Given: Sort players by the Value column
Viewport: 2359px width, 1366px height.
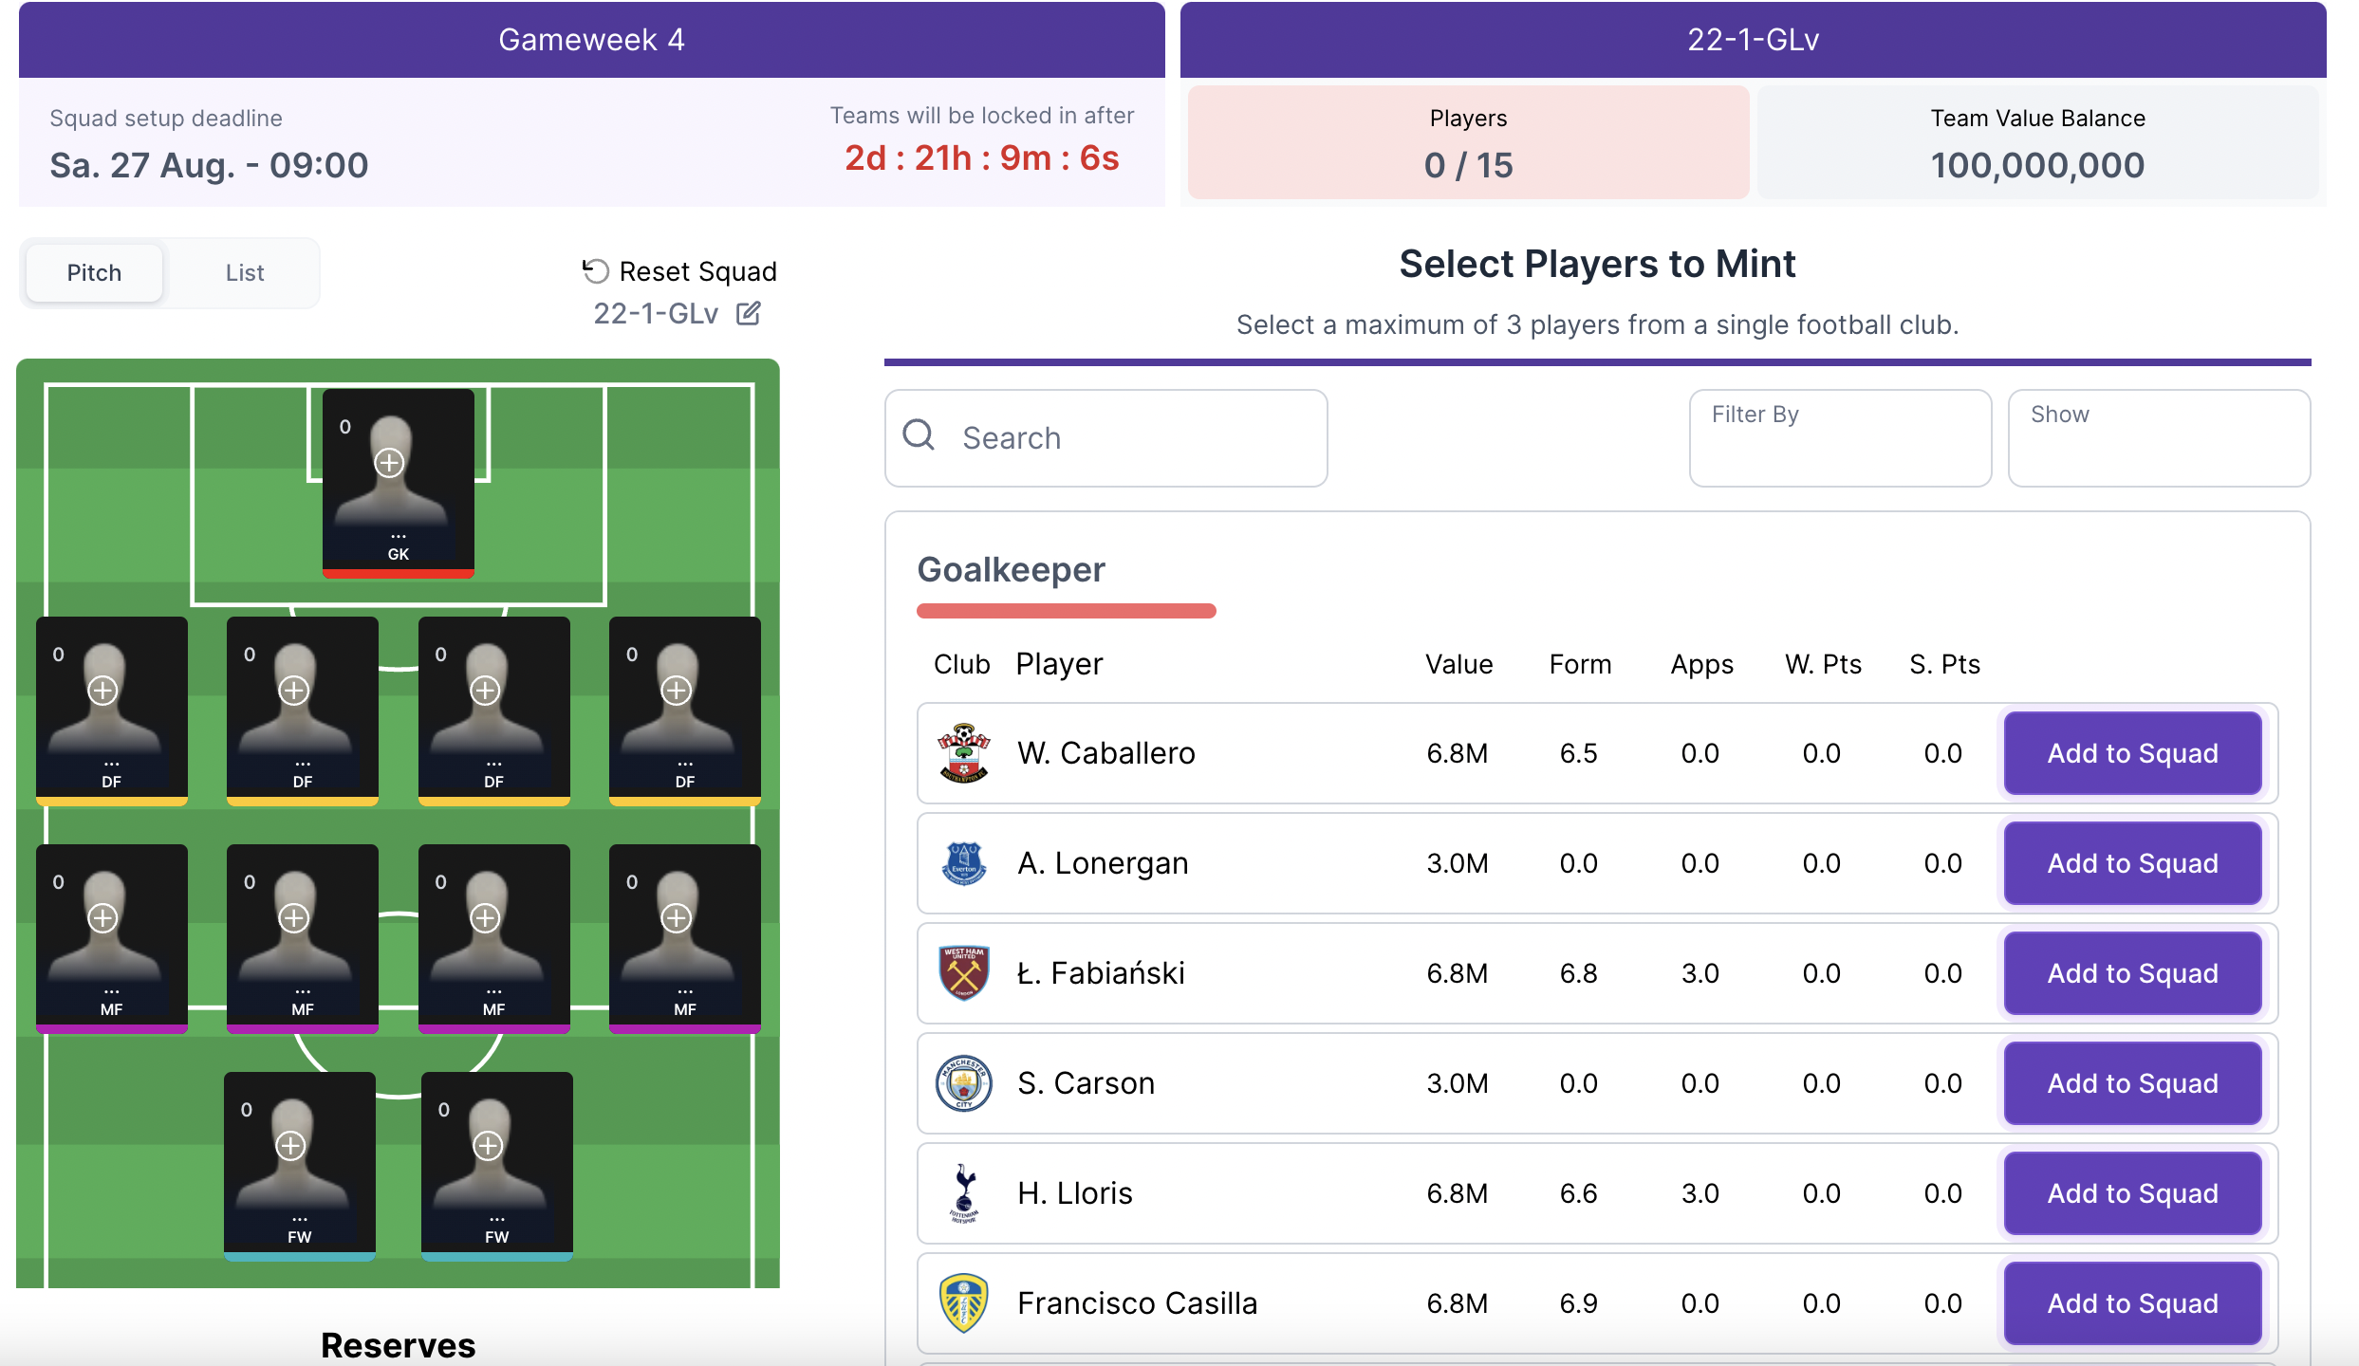Looking at the screenshot, I should click(1458, 664).
